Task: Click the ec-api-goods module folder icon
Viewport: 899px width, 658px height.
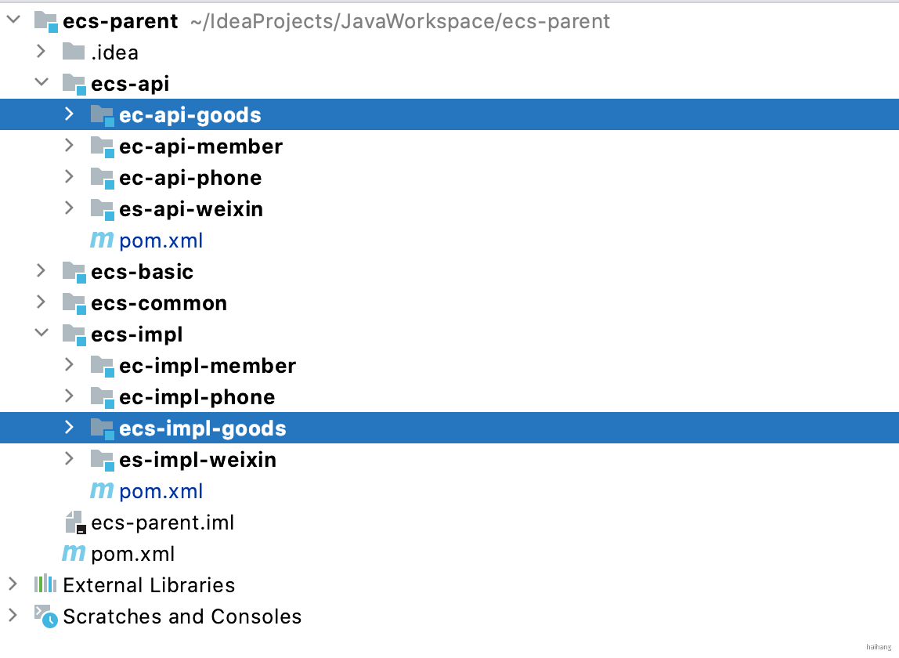Action: coord(102,115)
